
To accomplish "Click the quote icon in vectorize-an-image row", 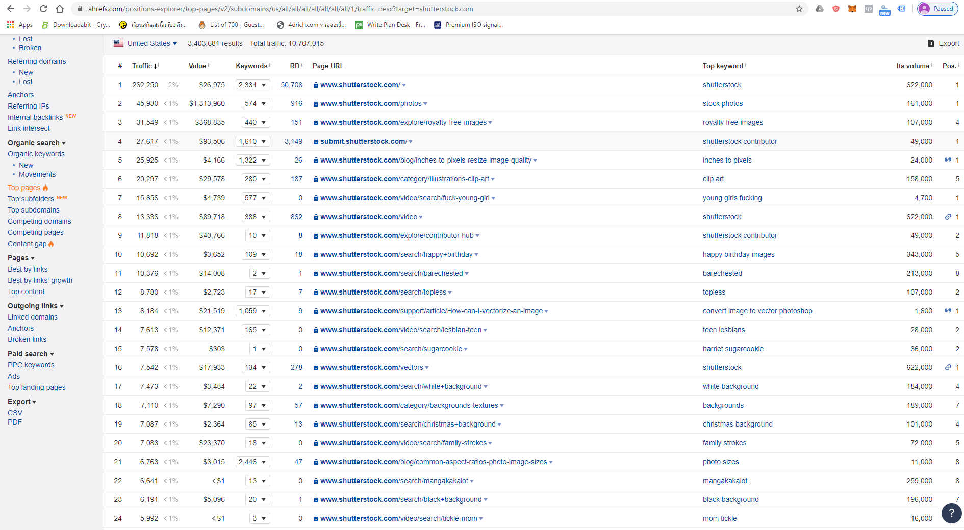I will pos(948,311).
